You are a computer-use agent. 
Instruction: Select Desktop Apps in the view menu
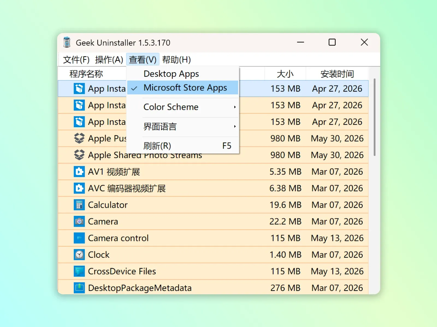tap(183, 74)
